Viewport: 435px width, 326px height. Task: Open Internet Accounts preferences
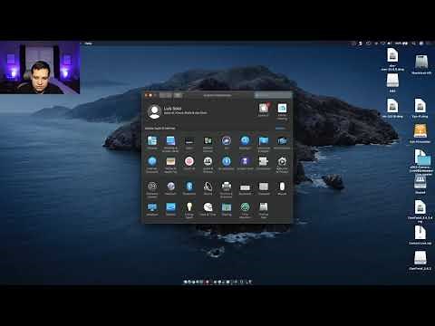pyautogui.click(x=152, y=164)
